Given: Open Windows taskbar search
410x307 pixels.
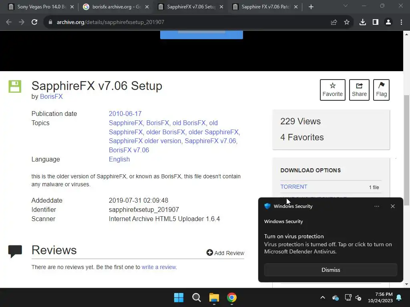Looking at the screenshot, I should pyautogui.click(x=196, y=297).
